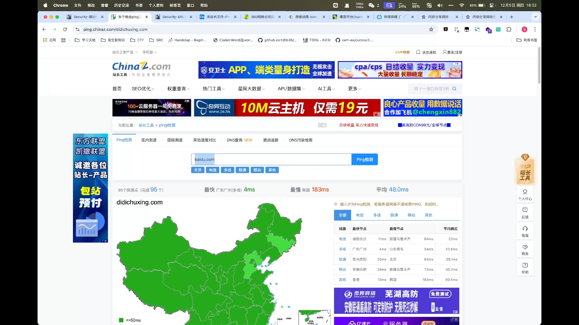Click 站长工具 breadcrumb link
The image size is (579, 325).
click(146, 125)
